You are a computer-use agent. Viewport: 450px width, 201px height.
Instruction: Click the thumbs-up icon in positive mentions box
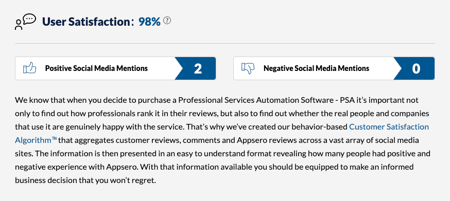tap(29, 68)
